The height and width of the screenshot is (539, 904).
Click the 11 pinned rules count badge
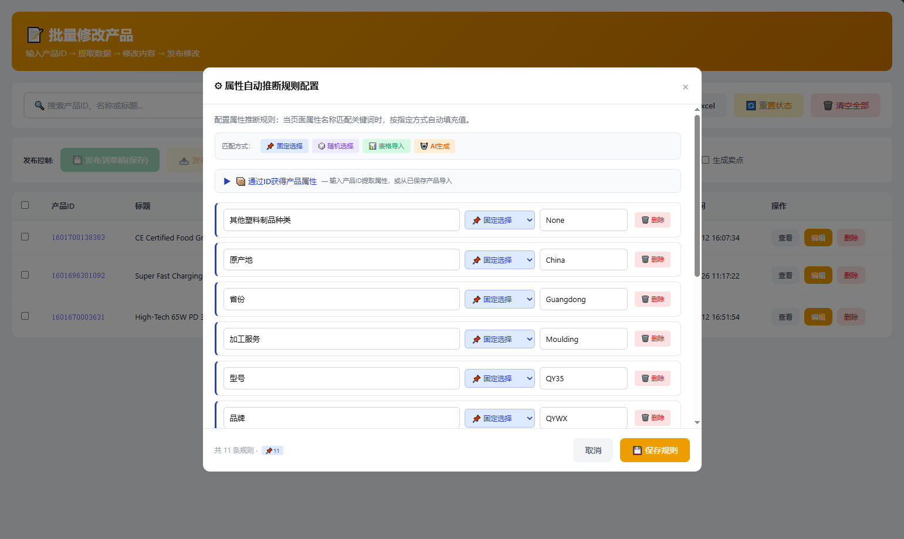click(272, 450)
